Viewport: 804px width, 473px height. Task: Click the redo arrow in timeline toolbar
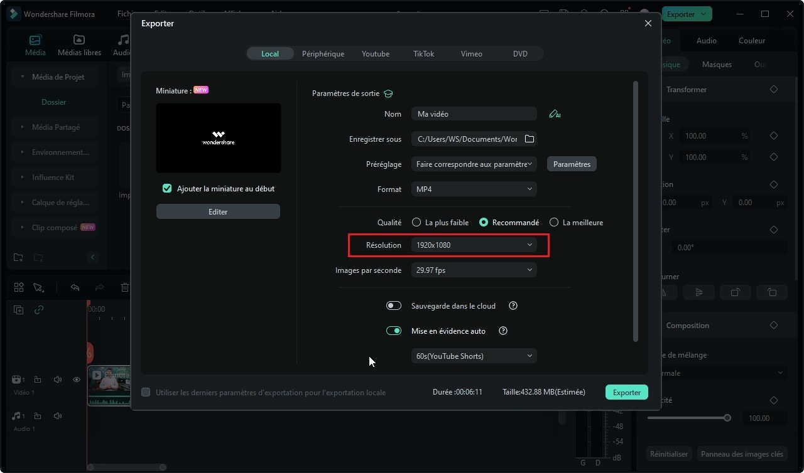99,287
